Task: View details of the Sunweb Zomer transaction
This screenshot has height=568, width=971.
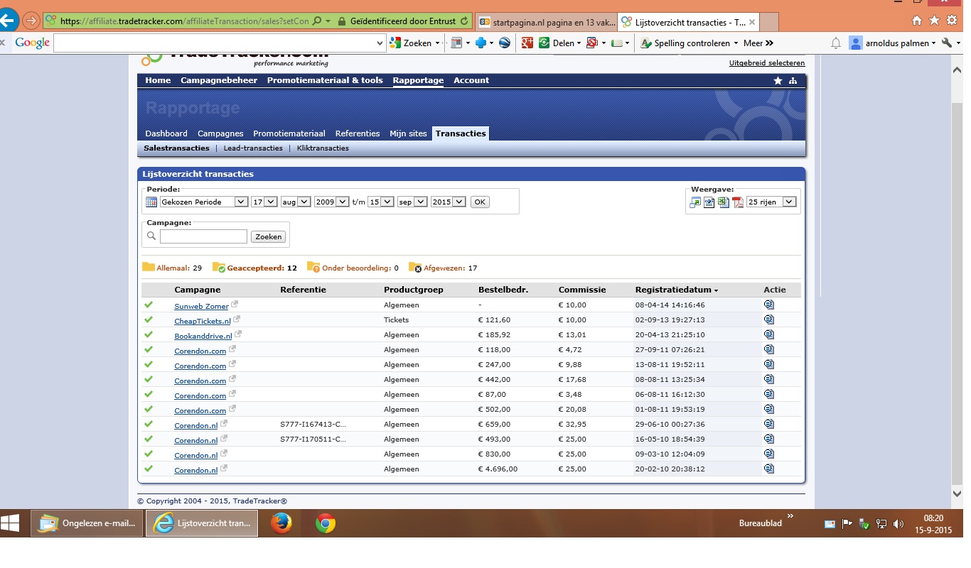Action: [768, 305]
